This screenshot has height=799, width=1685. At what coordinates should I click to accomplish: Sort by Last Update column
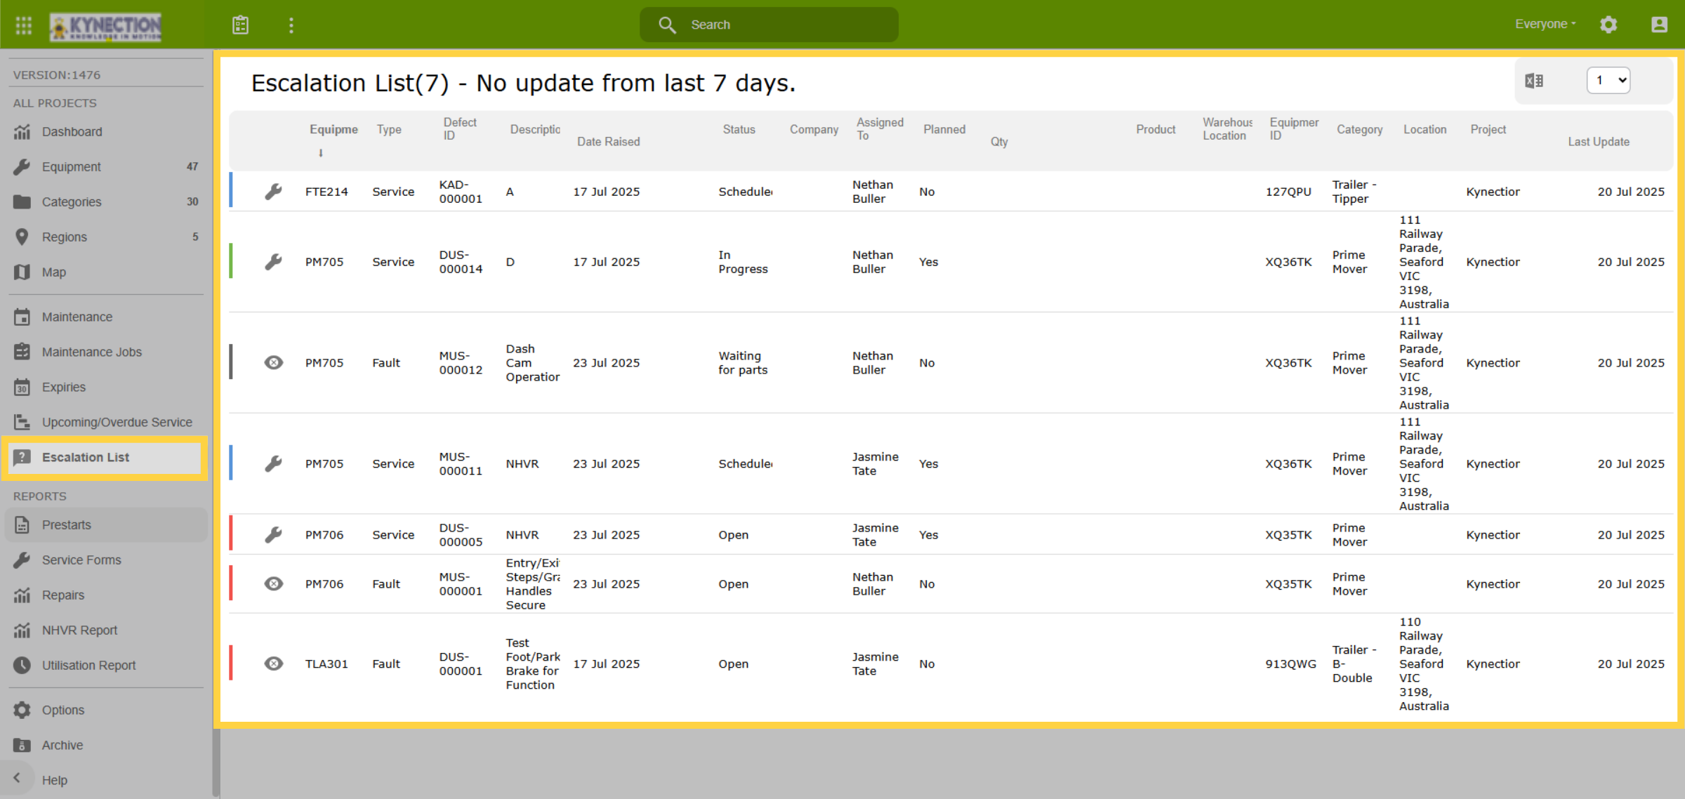[x=1599, y=142]
